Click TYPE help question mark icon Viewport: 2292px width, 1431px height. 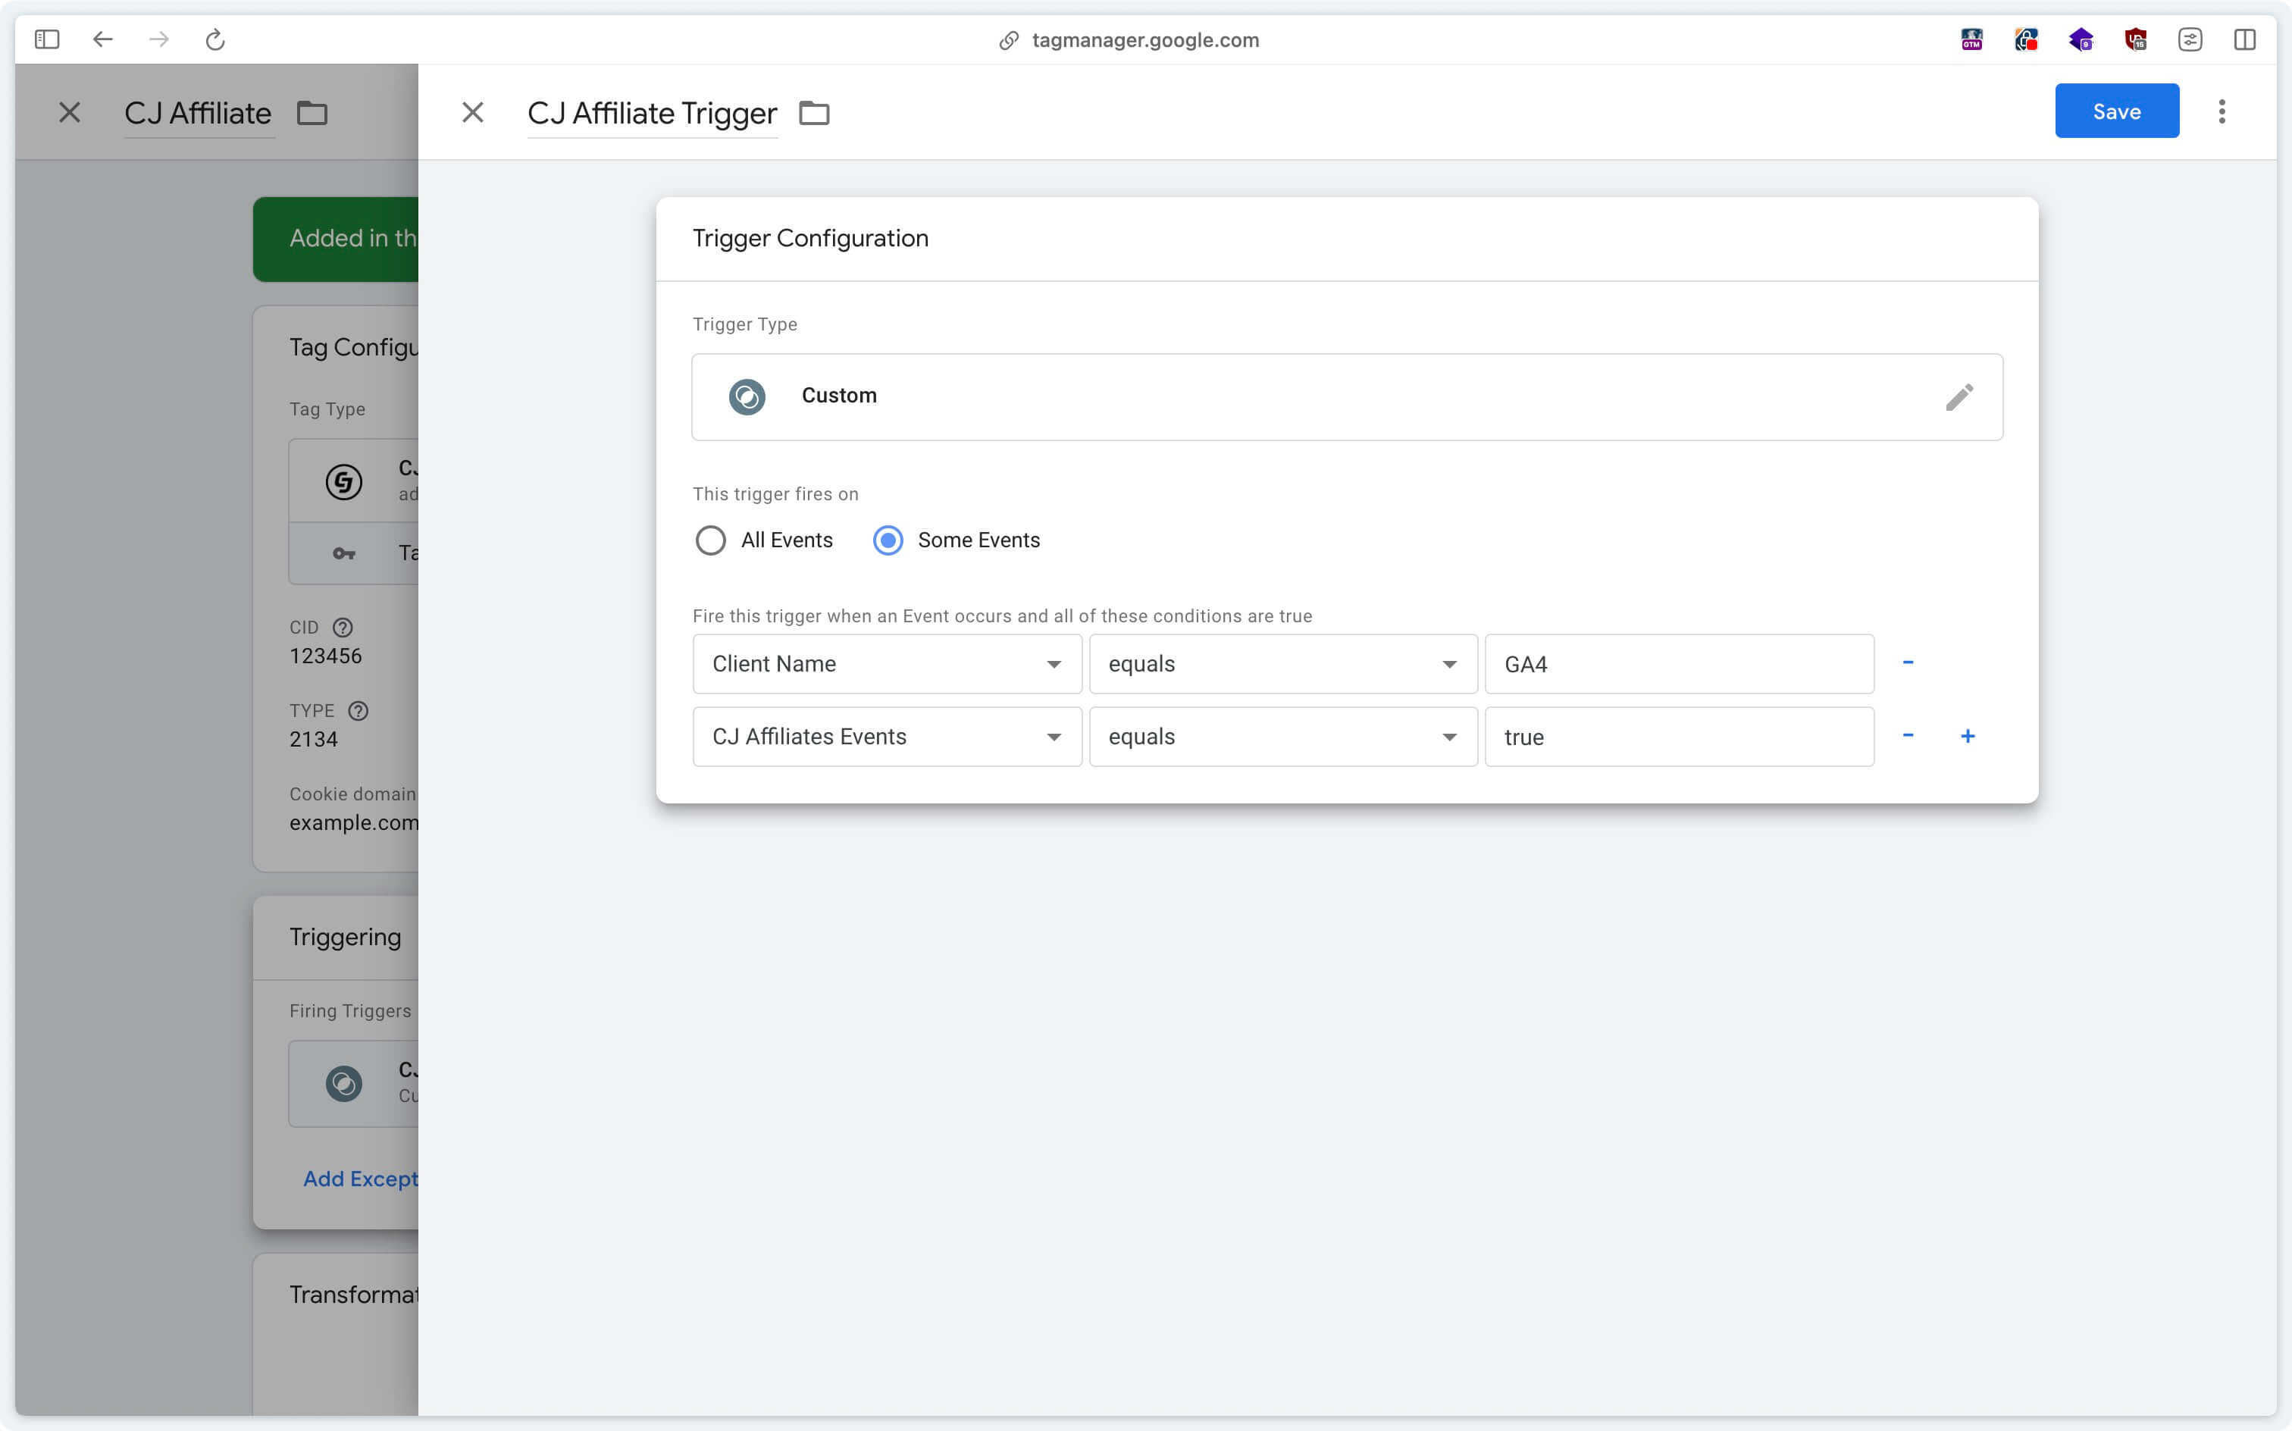tap(358, 711)
